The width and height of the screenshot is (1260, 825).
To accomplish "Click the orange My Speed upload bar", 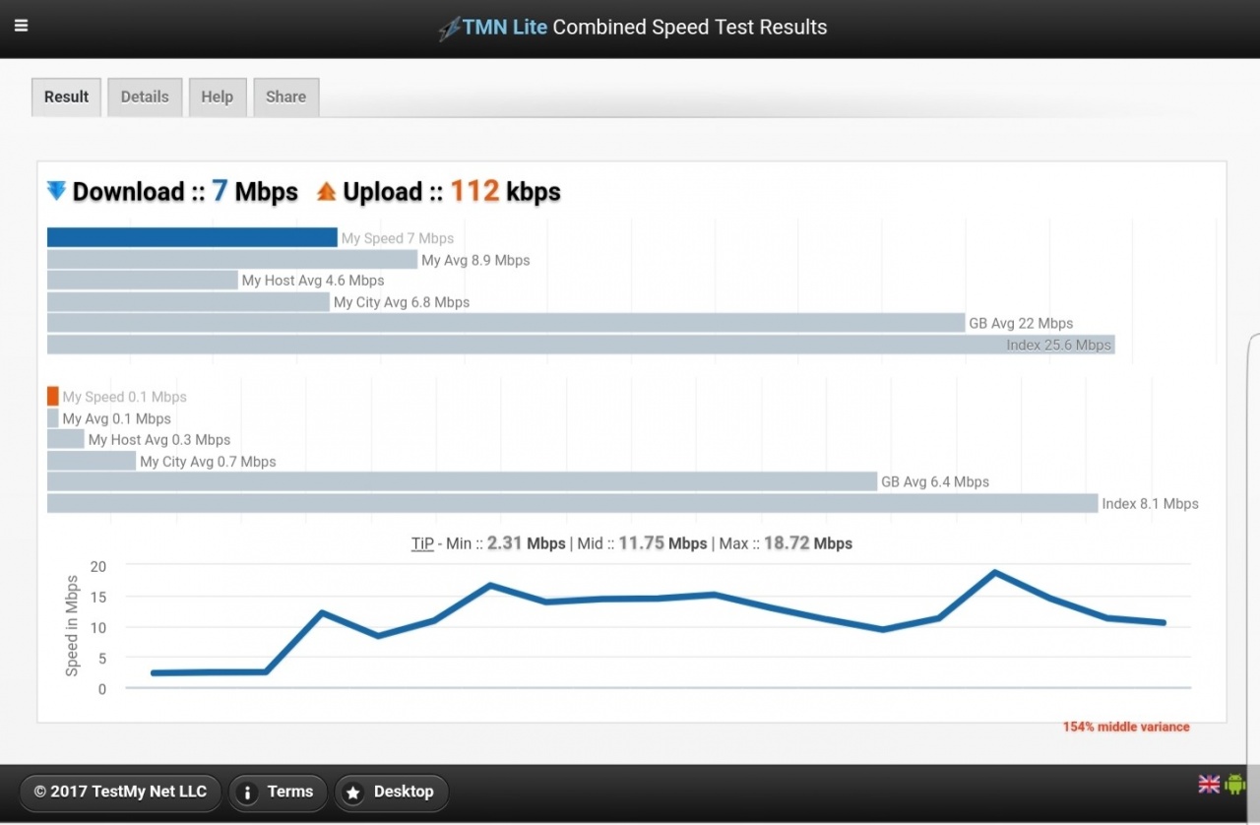I will (x=53, y=396).
